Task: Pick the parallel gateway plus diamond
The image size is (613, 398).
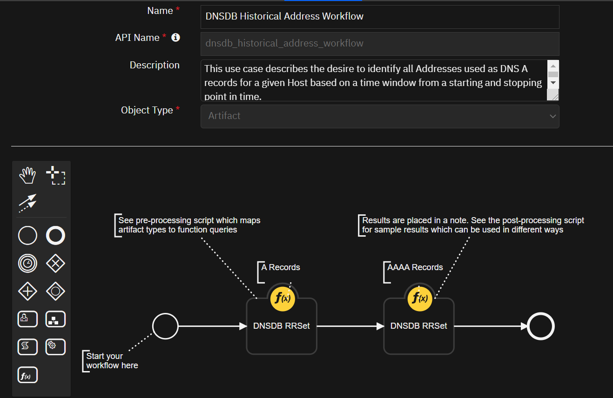Action: tap(27, 292)
